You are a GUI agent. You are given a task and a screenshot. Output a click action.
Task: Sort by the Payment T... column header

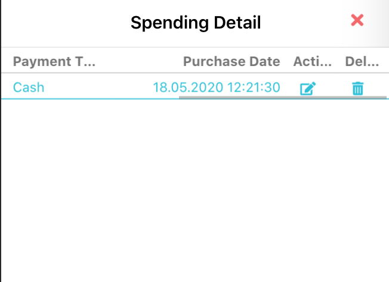(x=54, y=61)
